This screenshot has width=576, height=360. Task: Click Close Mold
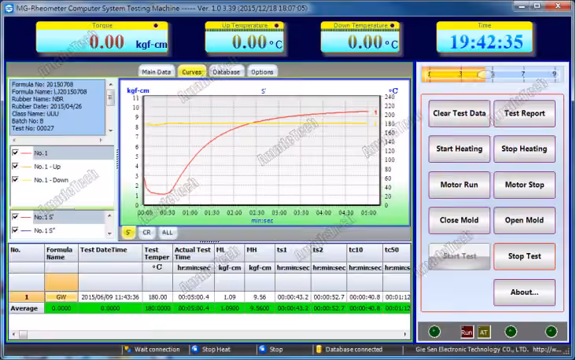(460, 220)
